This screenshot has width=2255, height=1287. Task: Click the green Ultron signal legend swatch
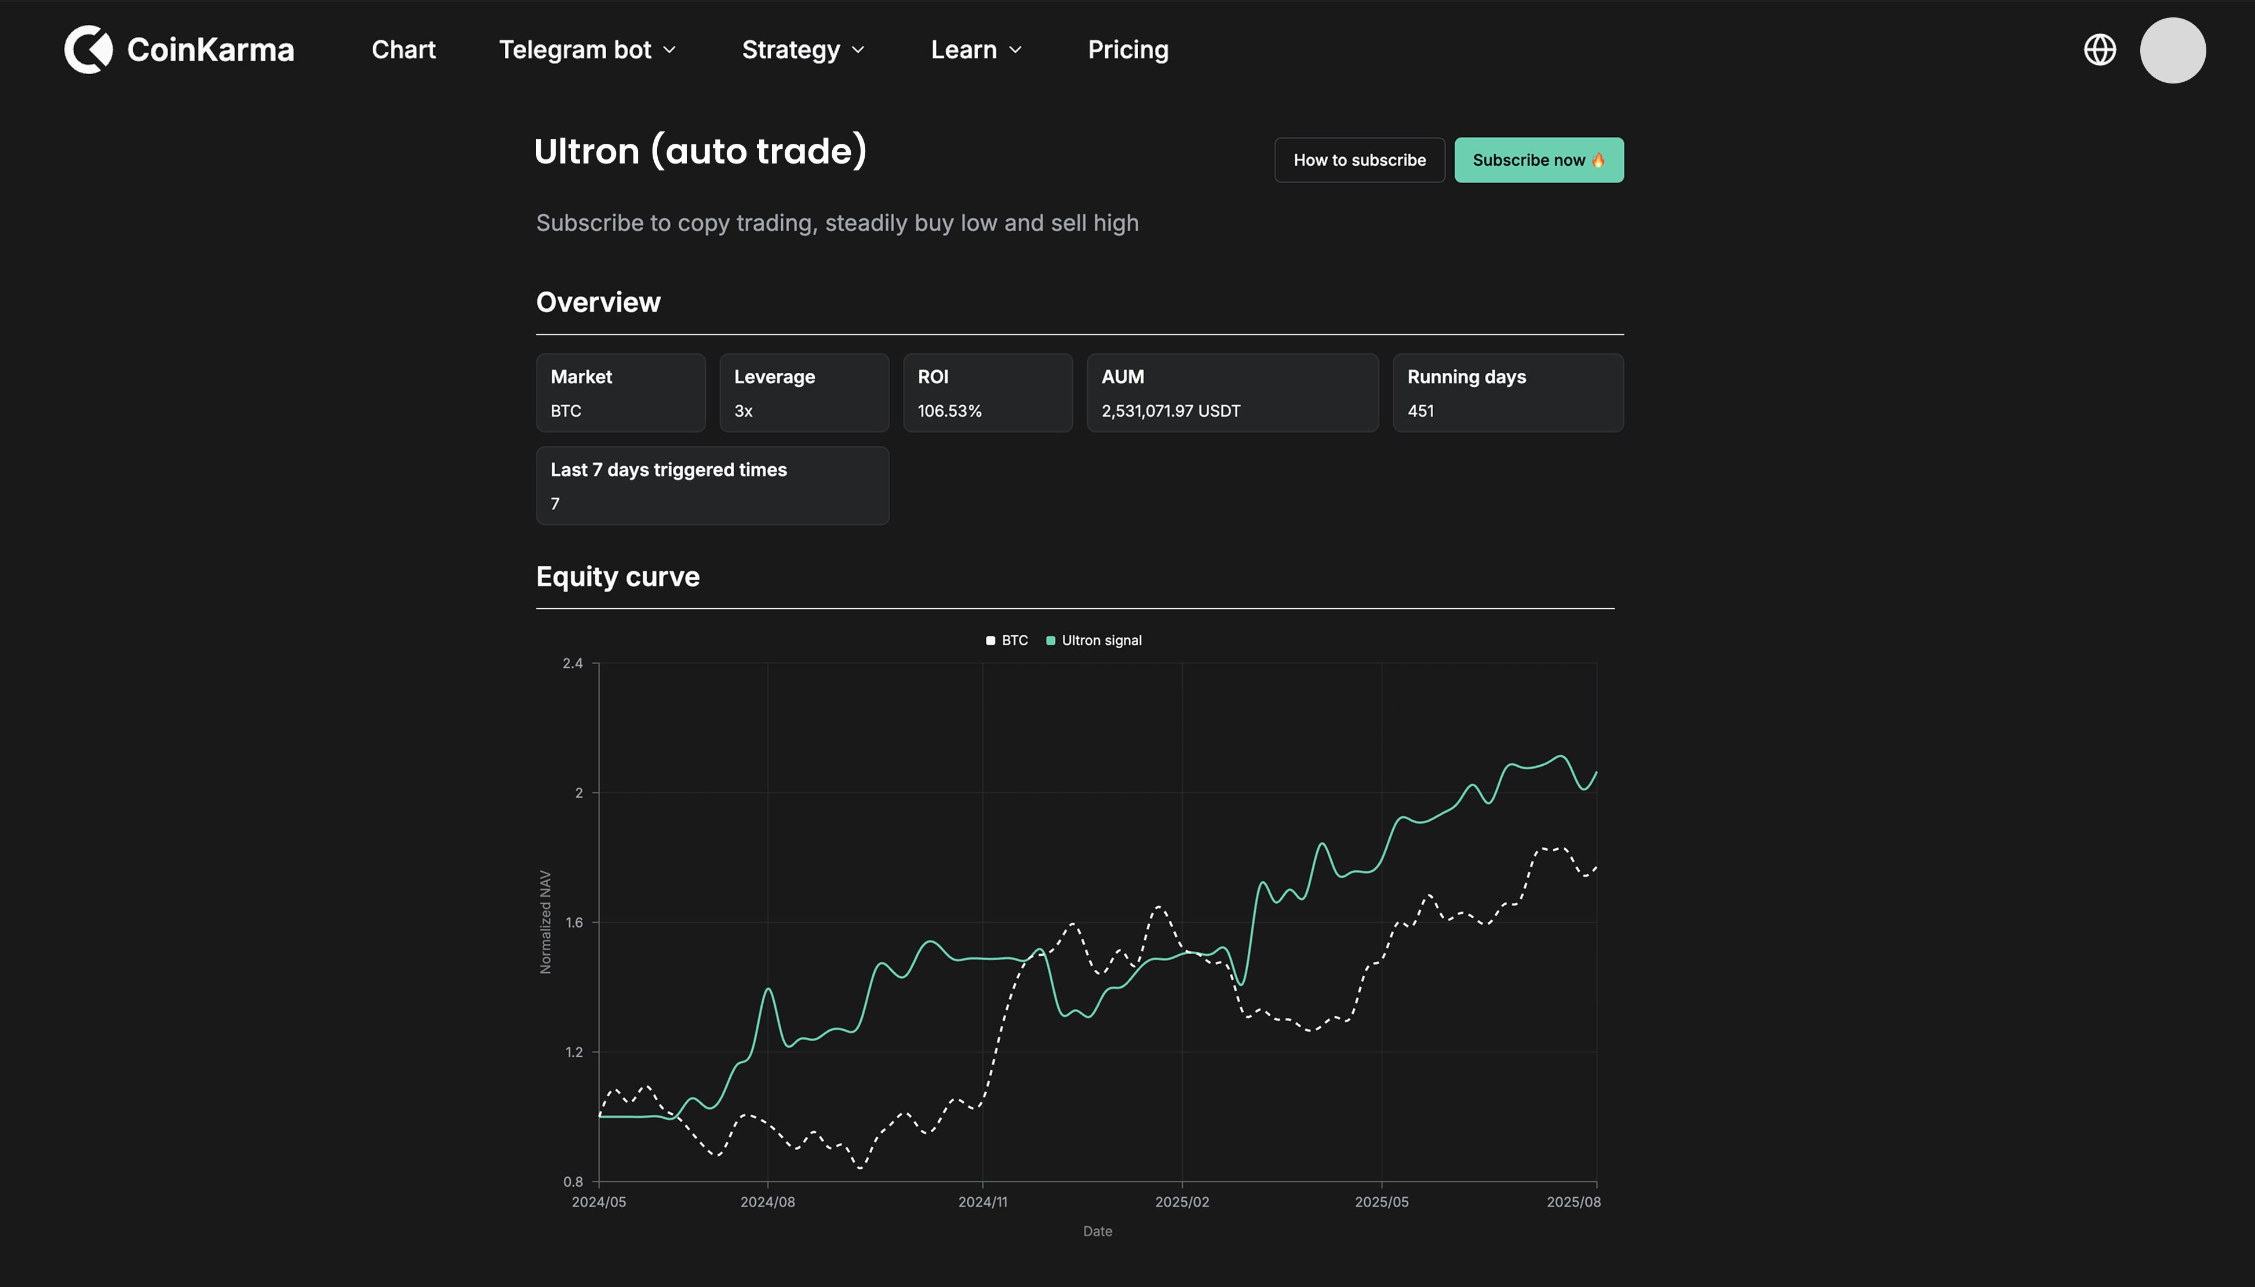pos(1051,641)
